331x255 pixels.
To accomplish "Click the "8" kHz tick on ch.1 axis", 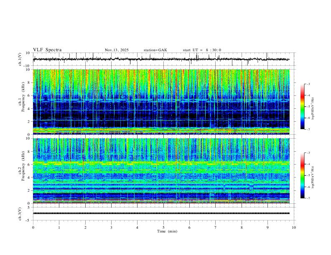I will pyautogui.click(x=30, y=82).
